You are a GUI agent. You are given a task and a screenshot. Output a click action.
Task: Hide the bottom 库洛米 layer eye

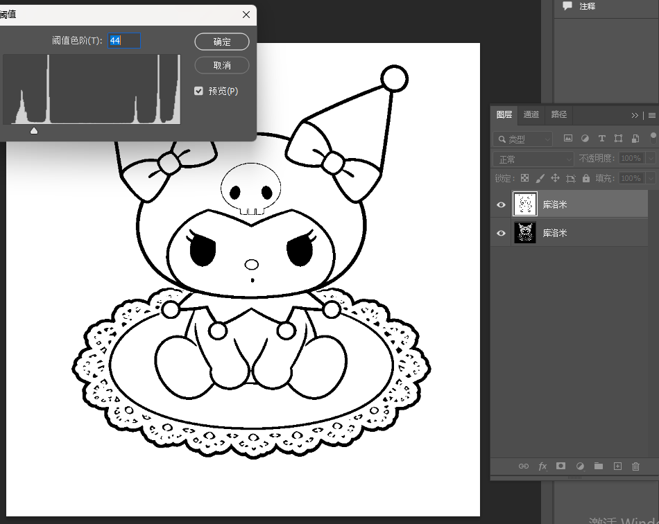501,233
